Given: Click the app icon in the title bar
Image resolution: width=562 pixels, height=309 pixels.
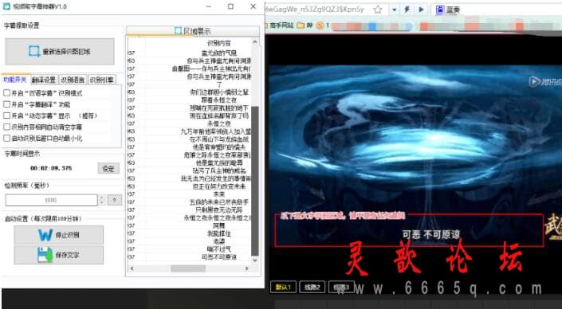Looking at the screenshot, I should click(6, 6).
